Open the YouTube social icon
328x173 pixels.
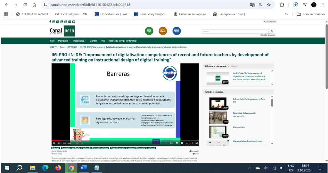[66, 22]
